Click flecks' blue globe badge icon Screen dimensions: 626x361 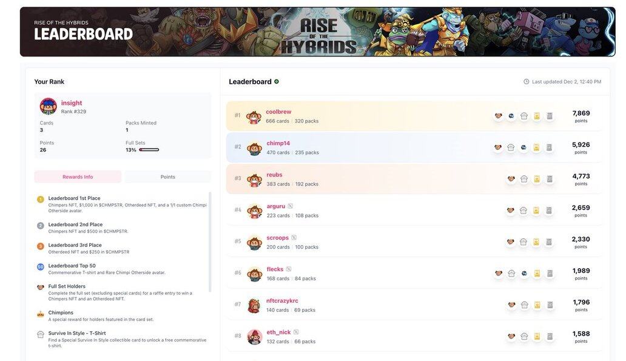click(524, 274)
